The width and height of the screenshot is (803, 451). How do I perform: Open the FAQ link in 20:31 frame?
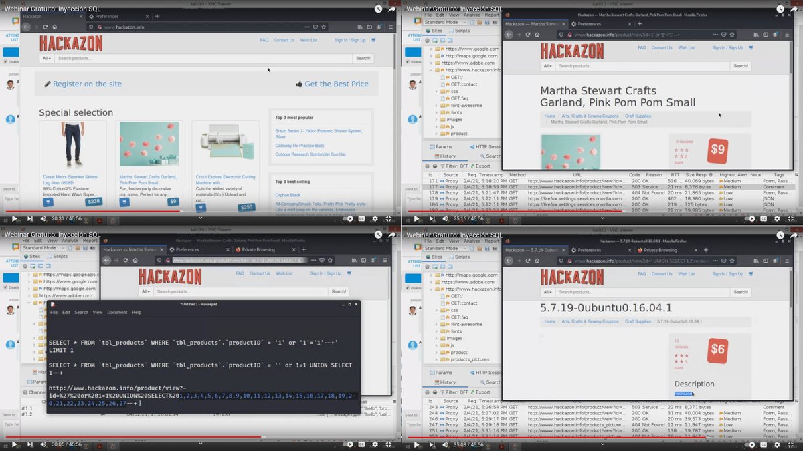click(264, 40)
